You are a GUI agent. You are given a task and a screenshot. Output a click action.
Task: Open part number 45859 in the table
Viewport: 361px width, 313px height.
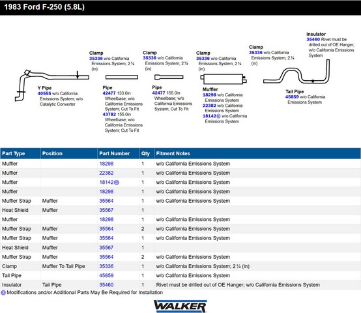click(x=106, y=275)
